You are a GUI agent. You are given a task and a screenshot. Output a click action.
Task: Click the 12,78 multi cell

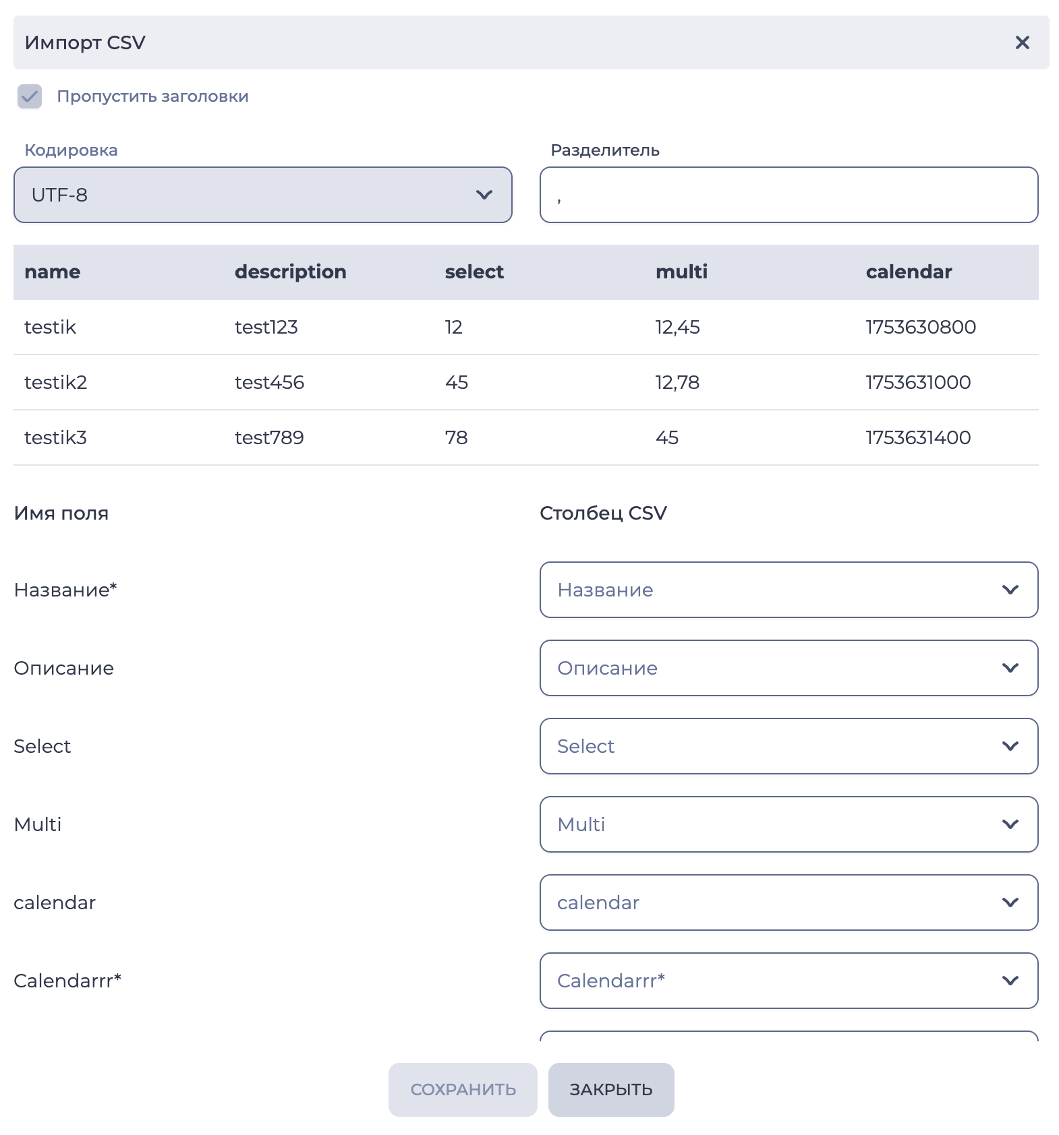click(x=677, y=382)
